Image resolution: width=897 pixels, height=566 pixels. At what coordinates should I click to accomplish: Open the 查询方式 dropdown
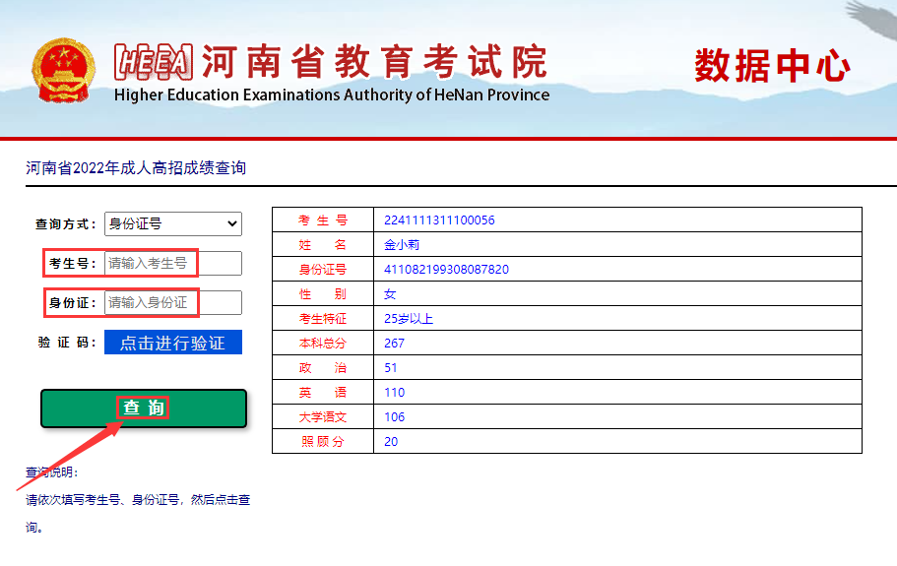172,224
